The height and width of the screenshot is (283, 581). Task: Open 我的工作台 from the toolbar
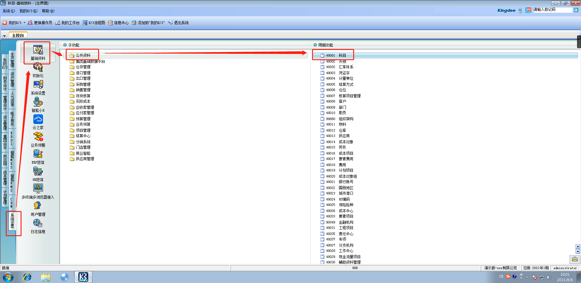[x=67, y=23]
